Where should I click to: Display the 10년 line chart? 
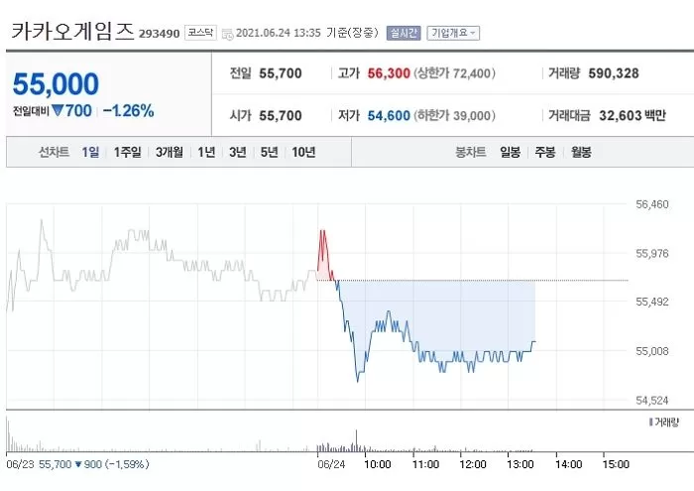(303, 152)
